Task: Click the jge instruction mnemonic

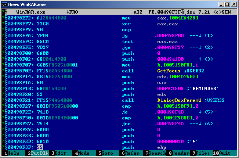Action: [x=126, y=47]
